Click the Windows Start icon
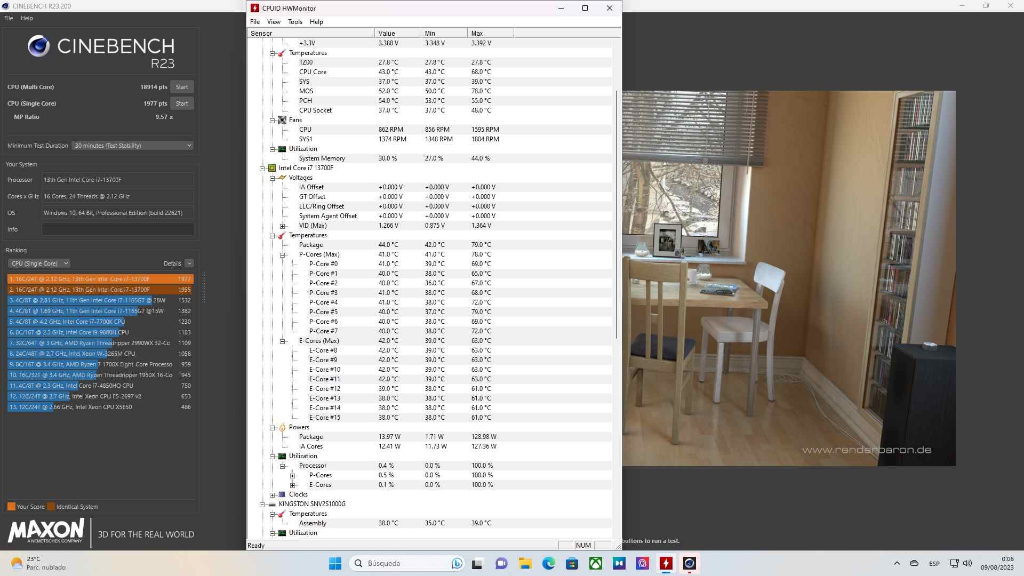This screenshot has width=1024, height=576. point(335,563)
